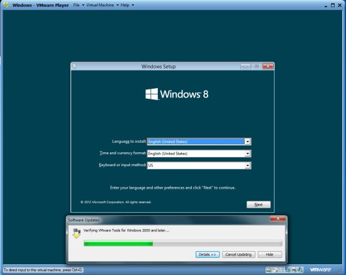Click the copyright 2012 Microsoft Corporation text
The image size is (346, 275).
click(x=116, y=202)
